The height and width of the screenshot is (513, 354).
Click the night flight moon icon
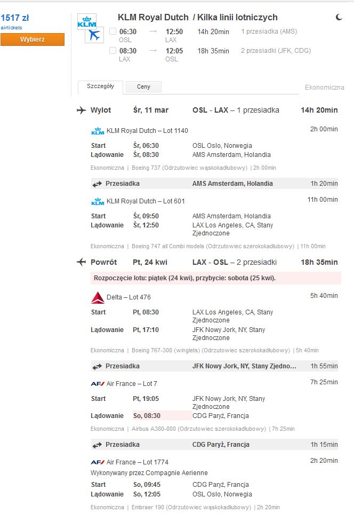(339, 17)
